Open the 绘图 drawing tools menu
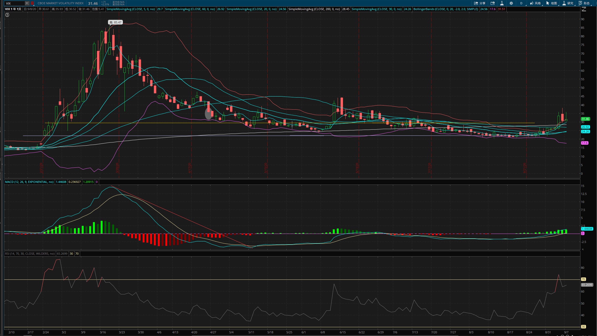The image size is (597, 336). 552,3
